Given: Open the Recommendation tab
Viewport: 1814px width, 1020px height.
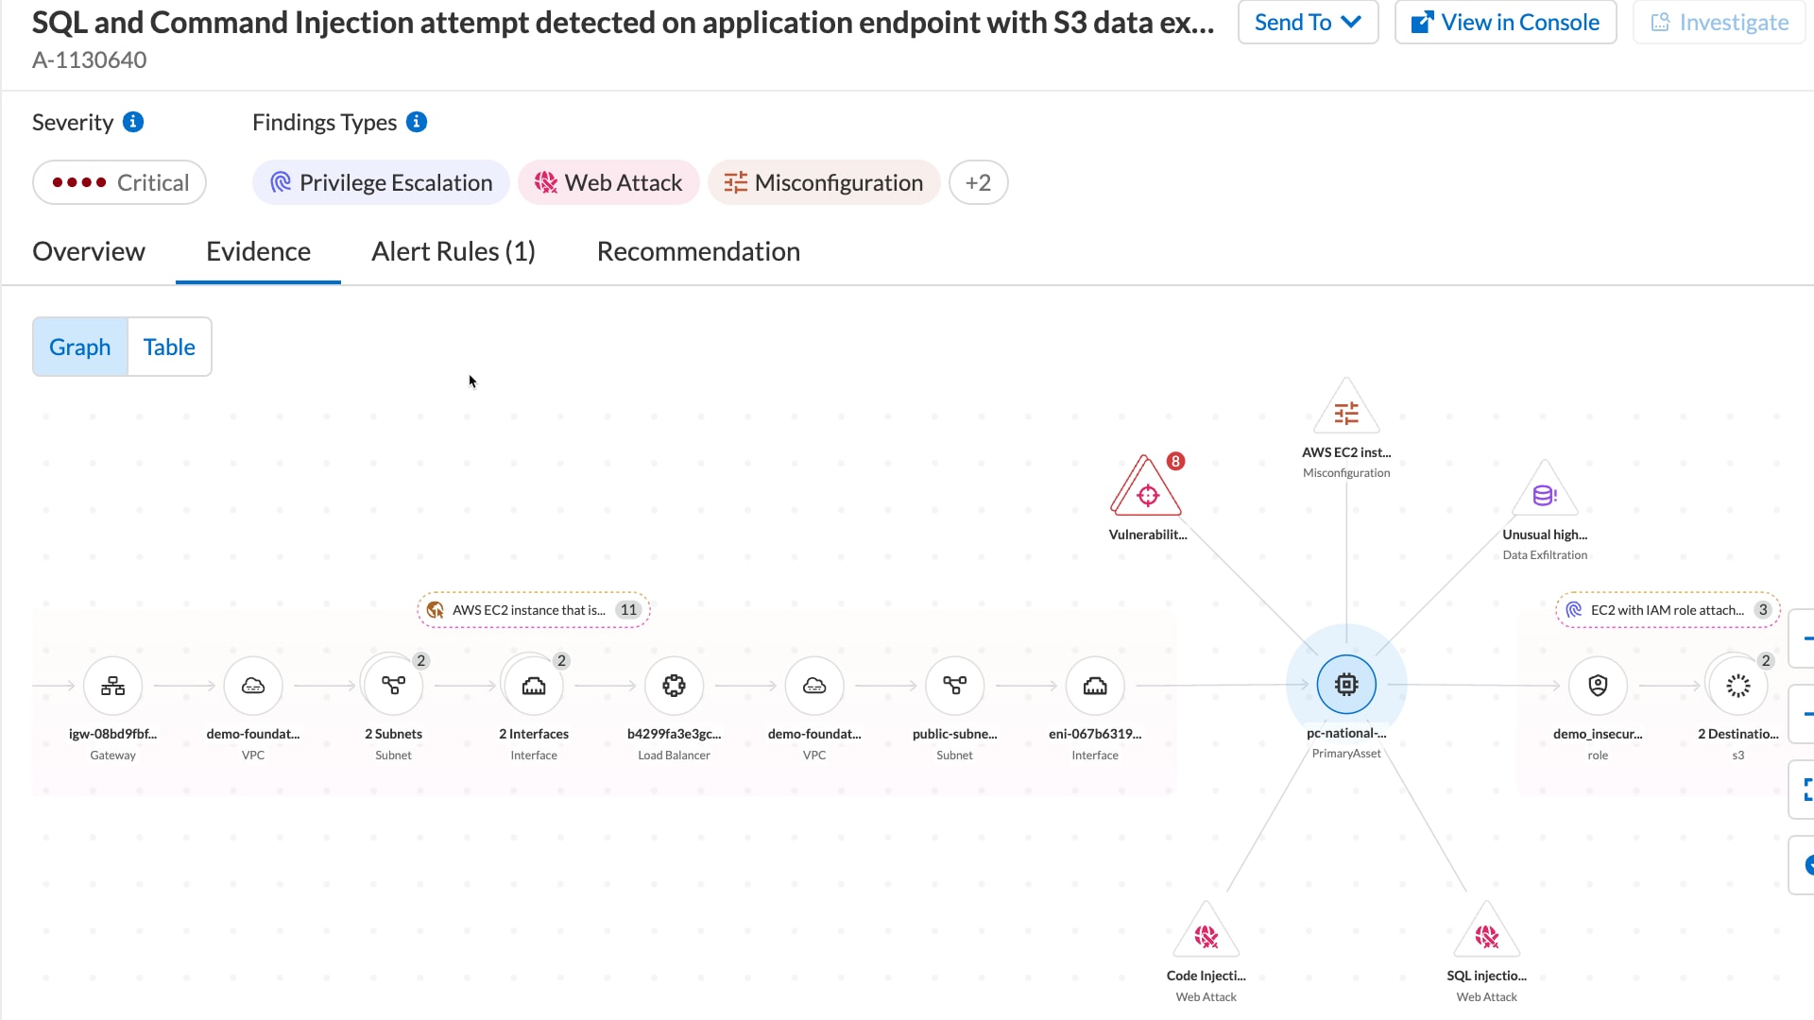Looking at the screenshot, I should tap(698, 251).
